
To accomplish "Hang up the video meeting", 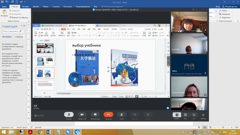I will [108, 115].
